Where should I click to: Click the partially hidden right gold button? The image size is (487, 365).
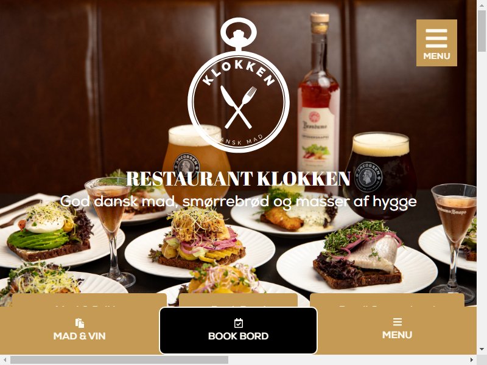387,300
